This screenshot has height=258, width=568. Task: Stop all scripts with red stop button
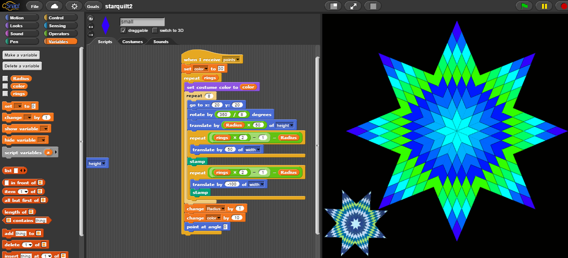[x=561, y=6]
